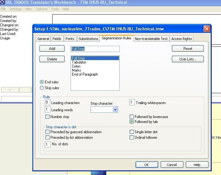Click the Leading words number field
The image size is (221, 175).
point(47,109)
